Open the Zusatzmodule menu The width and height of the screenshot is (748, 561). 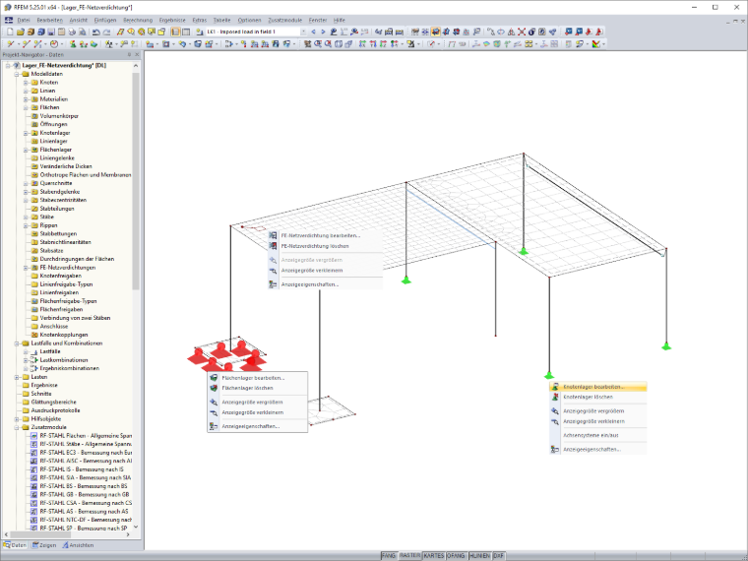(x=284, y=20)
